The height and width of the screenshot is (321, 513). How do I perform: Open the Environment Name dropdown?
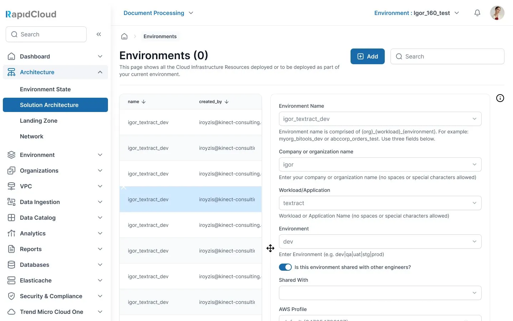point(380,119)
